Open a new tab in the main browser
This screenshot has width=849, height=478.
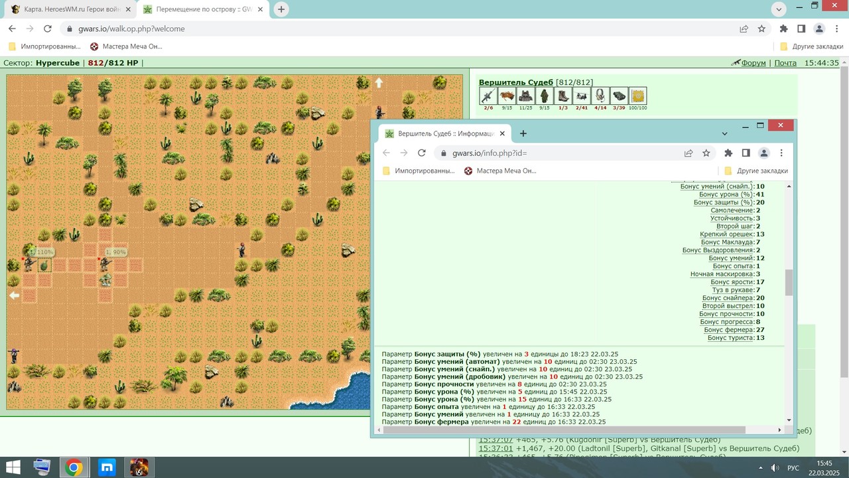[281, 9]
